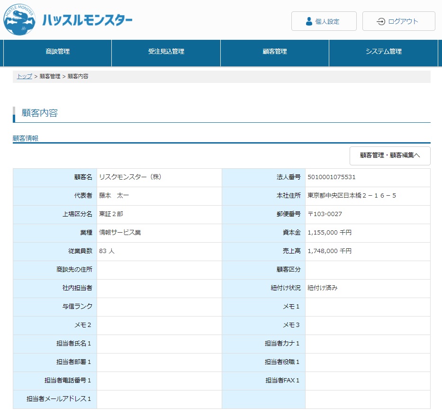Select the 顧客情報 section heading
Image resolution: width=442 pixels, height=417 pixels.
coord(26,138)
